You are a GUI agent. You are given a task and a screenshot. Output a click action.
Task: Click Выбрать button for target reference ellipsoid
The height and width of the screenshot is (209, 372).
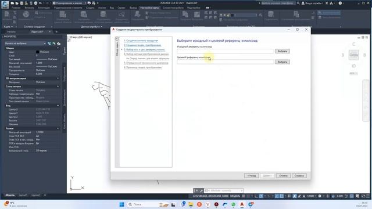coord(282,62)
